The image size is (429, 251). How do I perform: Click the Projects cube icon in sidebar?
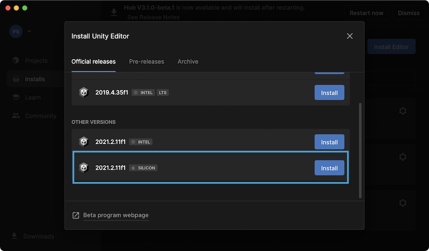point(16,60)
